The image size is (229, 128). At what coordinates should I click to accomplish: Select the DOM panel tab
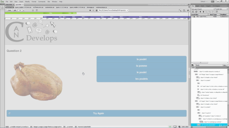click(193, 68)
